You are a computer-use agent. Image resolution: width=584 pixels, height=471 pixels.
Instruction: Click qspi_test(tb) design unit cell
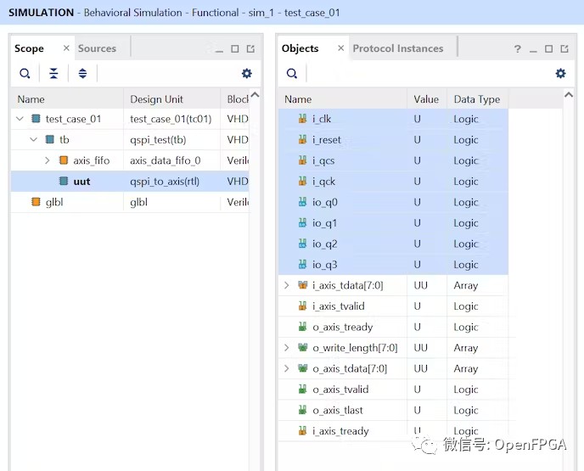pyautogui.click(x=171, y=140)
